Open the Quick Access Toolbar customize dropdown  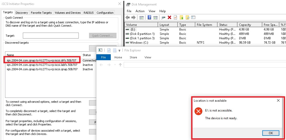click(x=119, y=51)
